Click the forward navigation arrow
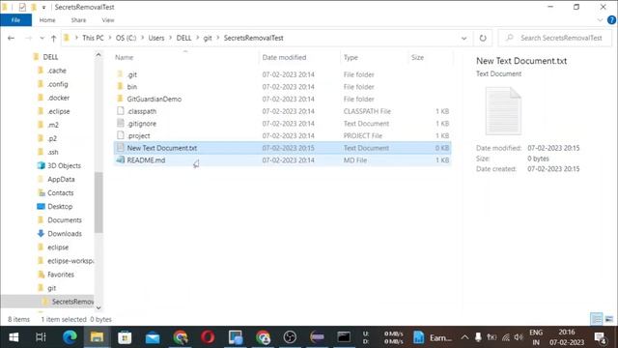618x348 pixels. click(x=28, y=39)
